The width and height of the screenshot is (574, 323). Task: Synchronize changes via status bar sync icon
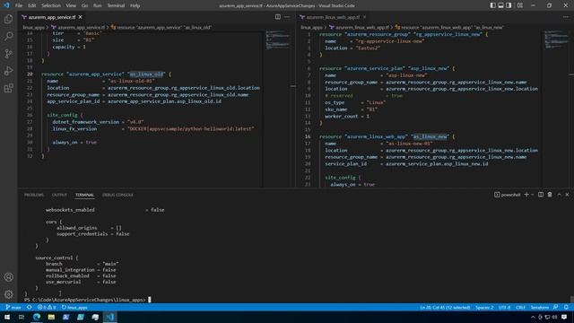[30, 307]
